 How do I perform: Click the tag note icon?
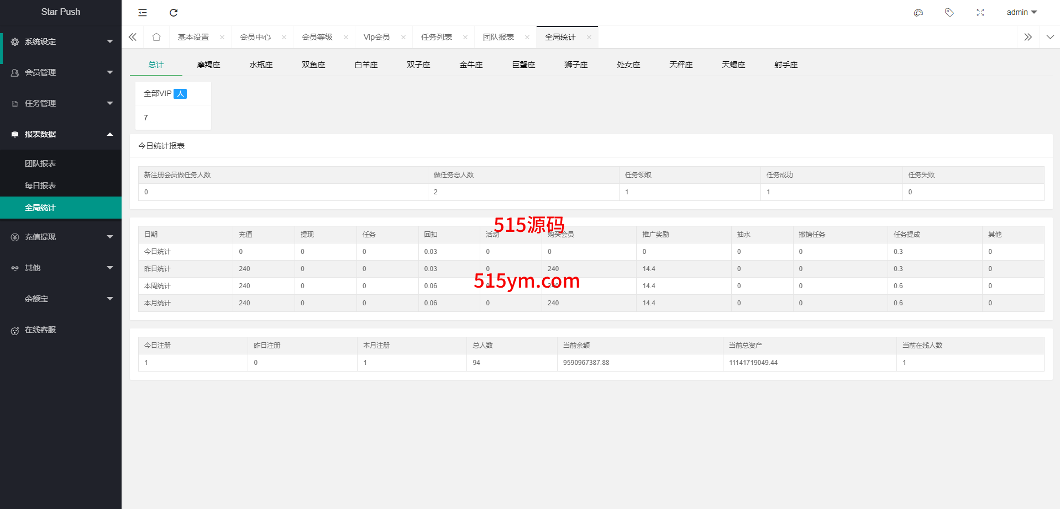949,13
